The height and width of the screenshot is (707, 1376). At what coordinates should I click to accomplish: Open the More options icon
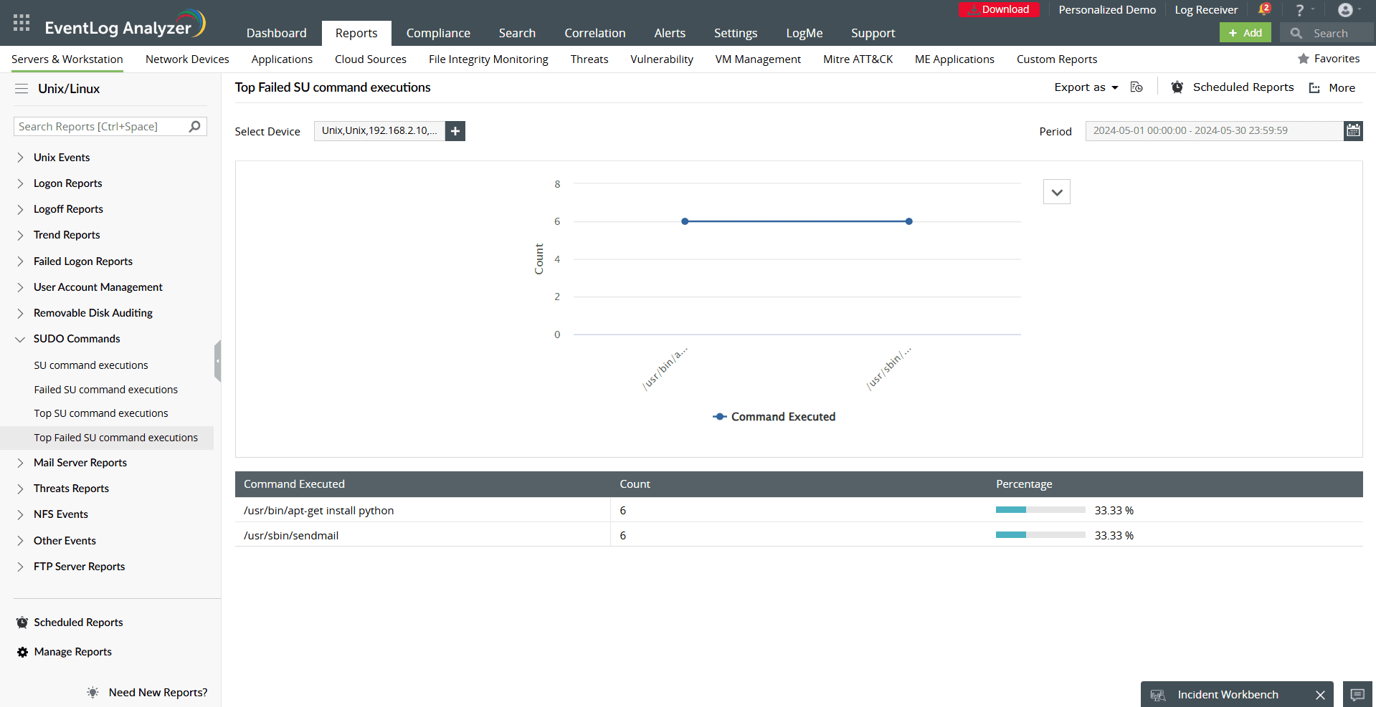[1314, 87]
